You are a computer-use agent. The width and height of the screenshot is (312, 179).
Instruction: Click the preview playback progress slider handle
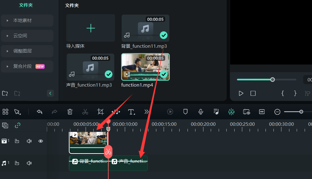tap(273, 80)
